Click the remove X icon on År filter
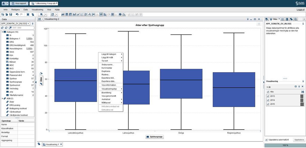Viewport: 306px width, 148px height. pos(302,86)
